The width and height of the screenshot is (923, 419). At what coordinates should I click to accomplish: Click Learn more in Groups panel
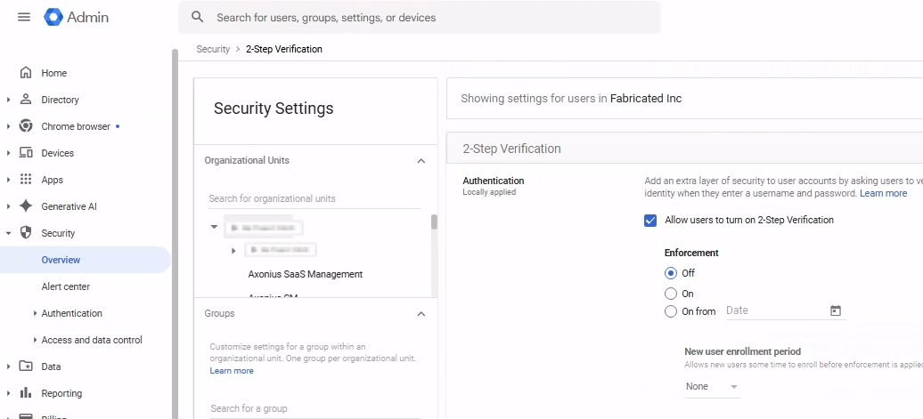point(232,371)
